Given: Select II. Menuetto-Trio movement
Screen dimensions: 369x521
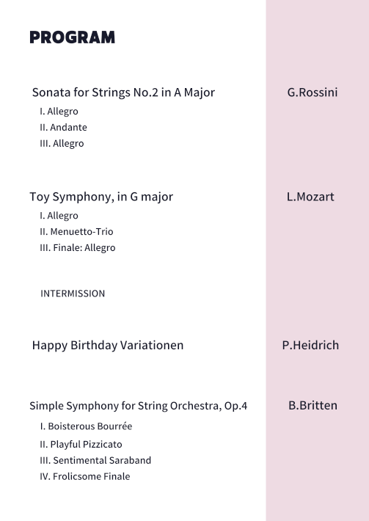Looking at the screenshot, I should pyautogui.click(x=76, y=232).
